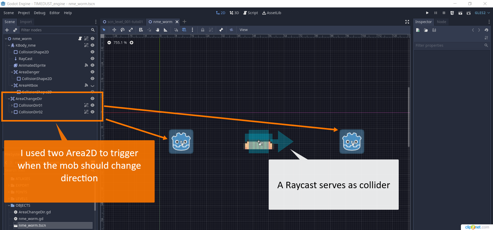Image resolution: width=493 pixels, height=230 pixels.
Task: Toggle visibility of AnimatedSprite node
Action: pos(92,65)
